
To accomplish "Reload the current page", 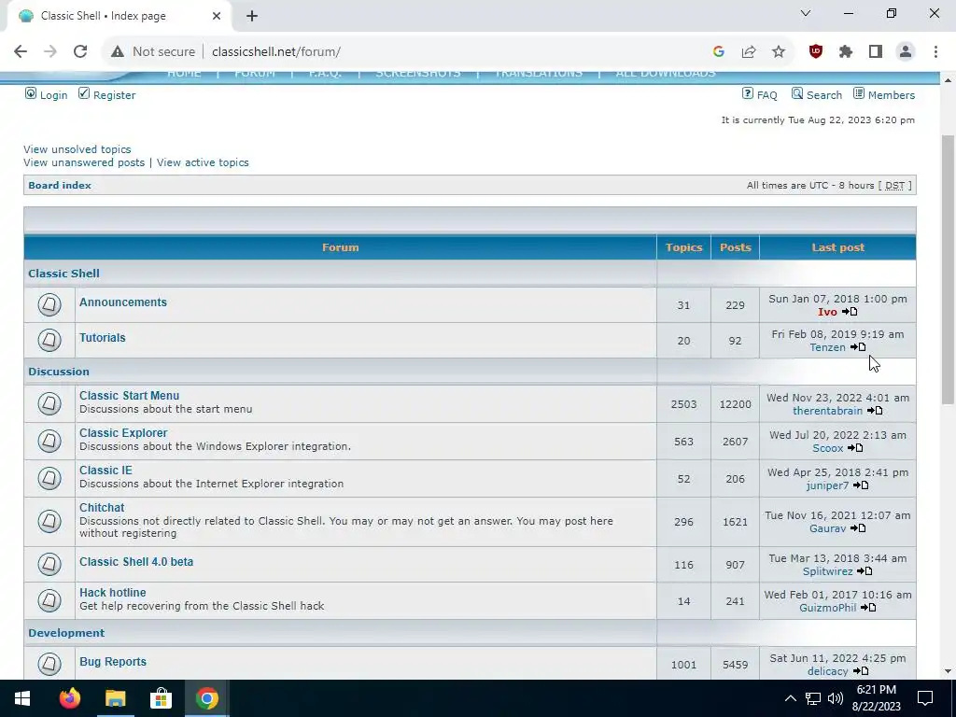I will coord(80,52).
